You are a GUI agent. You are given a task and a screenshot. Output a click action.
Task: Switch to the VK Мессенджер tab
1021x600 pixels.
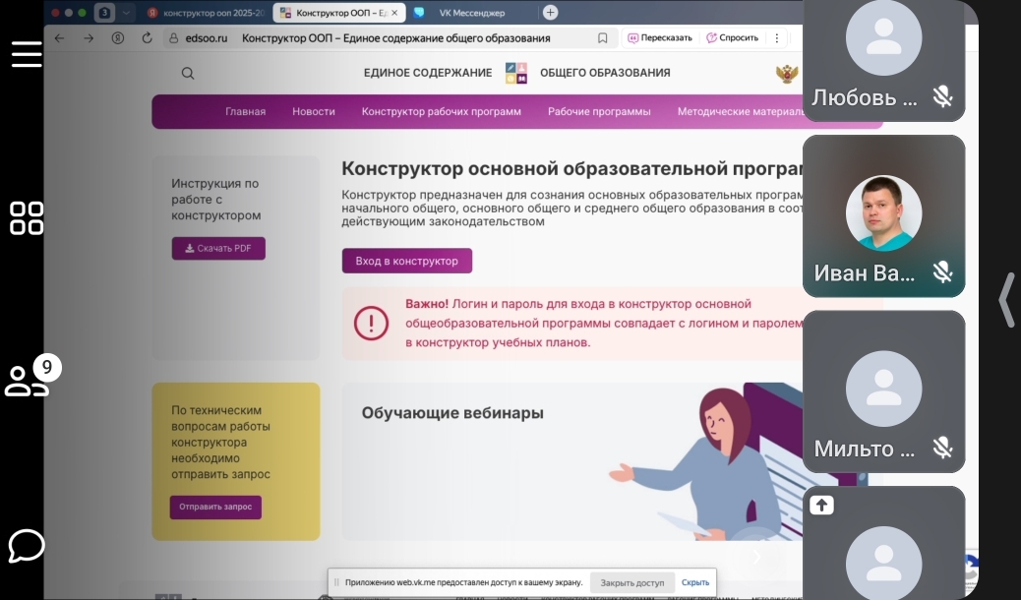[470, 13]
